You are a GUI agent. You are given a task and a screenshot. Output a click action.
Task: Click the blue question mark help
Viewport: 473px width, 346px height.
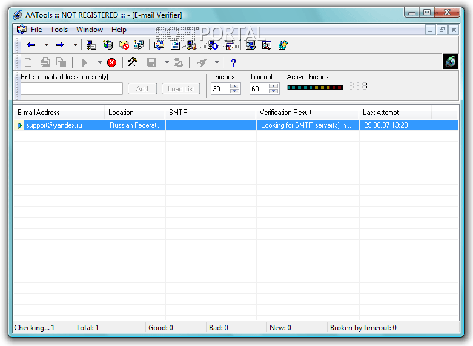(x=233, y=63)
